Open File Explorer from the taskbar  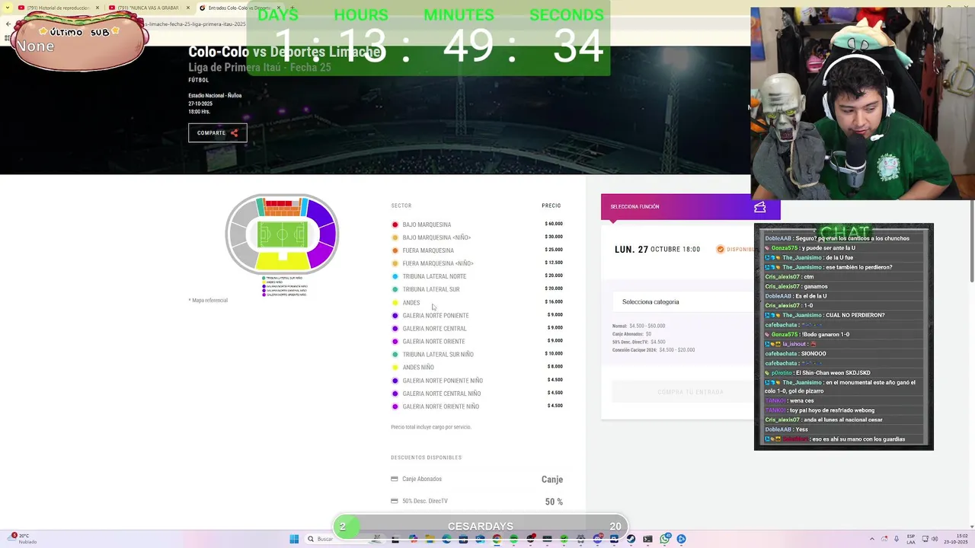430,539
